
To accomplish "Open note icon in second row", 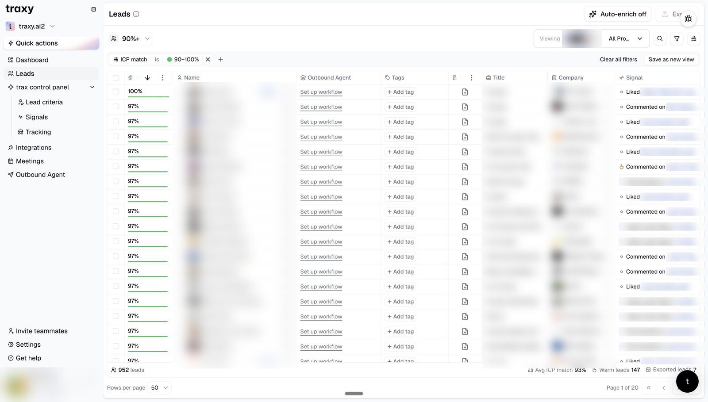I will 465,107.
